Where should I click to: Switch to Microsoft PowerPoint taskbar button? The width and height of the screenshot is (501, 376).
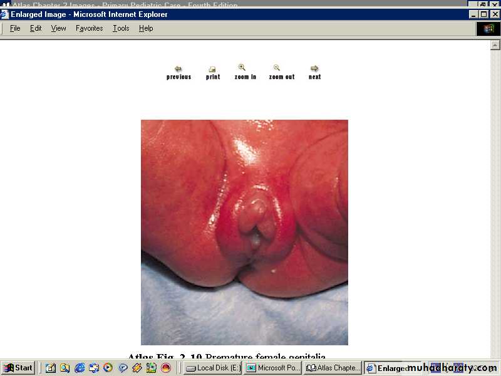point(272,368)
